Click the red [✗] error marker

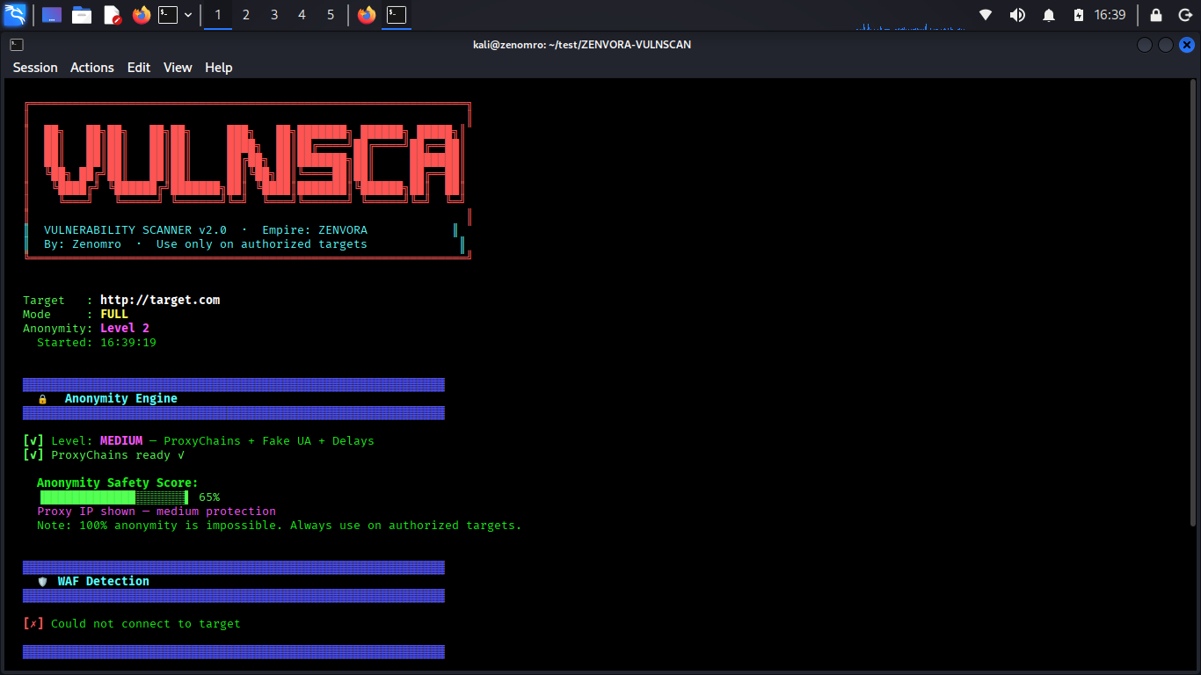[x=33, y=624]
